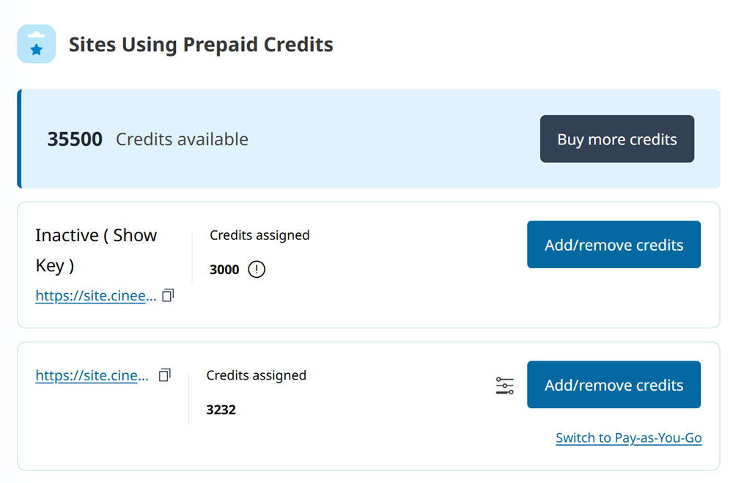Viewport: 733px width, 483px height.
Task: Click the 35500 credits available figure
Action: coord(75,139)
